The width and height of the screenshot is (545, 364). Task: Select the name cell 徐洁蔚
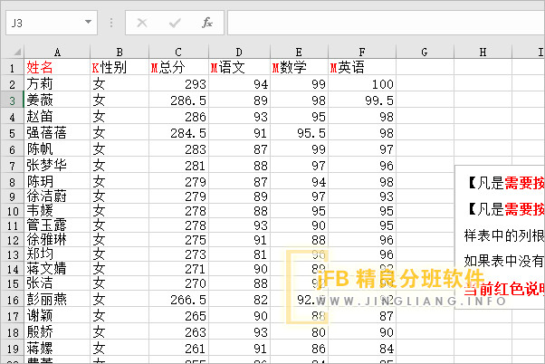point(57,196)
